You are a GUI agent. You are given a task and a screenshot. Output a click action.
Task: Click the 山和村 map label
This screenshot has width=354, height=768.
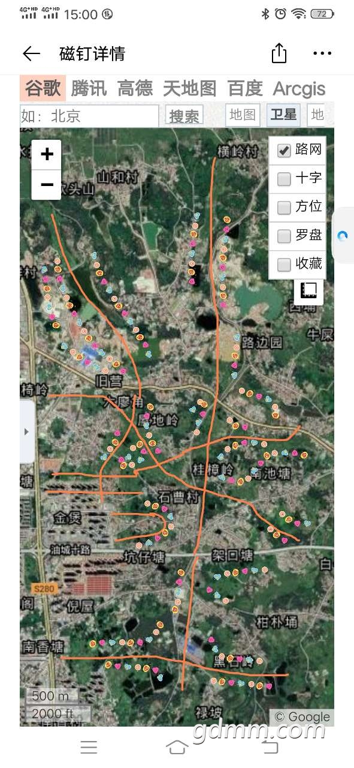[118, 178]
